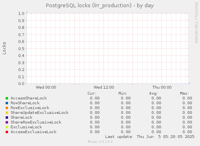
Task: Select the ShareLock legend label
Action: pyautogui.click(x=21, y=118)
